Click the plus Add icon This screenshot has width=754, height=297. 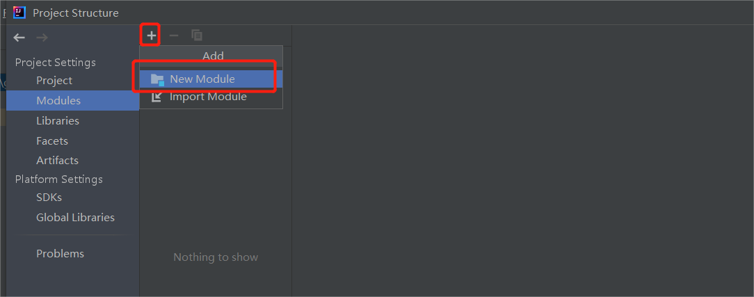(x=151, y=35)
